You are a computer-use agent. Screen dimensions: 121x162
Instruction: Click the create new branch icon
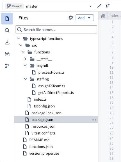tap(108, 6)
